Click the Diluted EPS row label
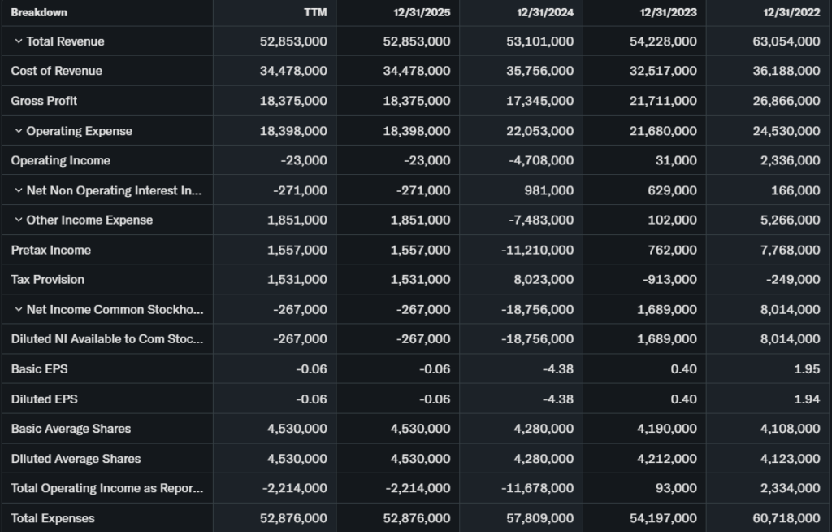The width and height of the screenshot is (832, 532). pyautogui.click(x=45, y=399)
